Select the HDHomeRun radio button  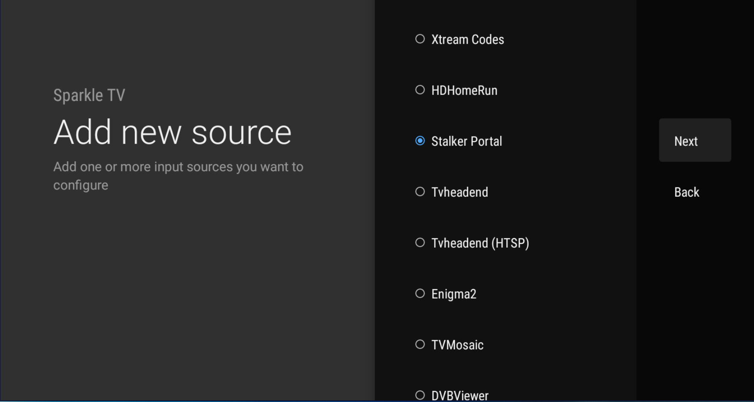pos(420,90)
